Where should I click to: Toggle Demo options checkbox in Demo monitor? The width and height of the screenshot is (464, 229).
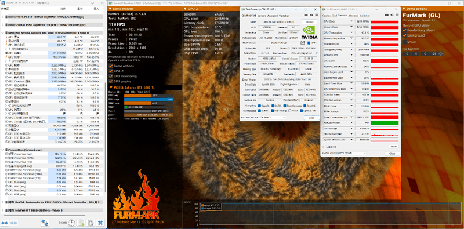[x=111, y=66]
